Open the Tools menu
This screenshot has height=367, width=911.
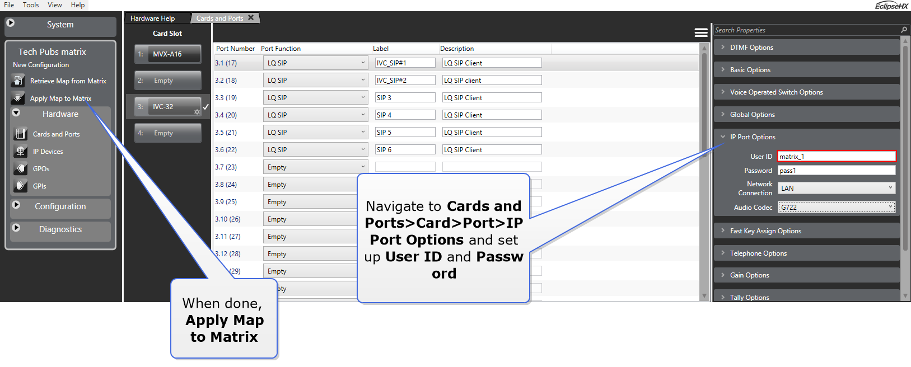[x=31, y=5]
